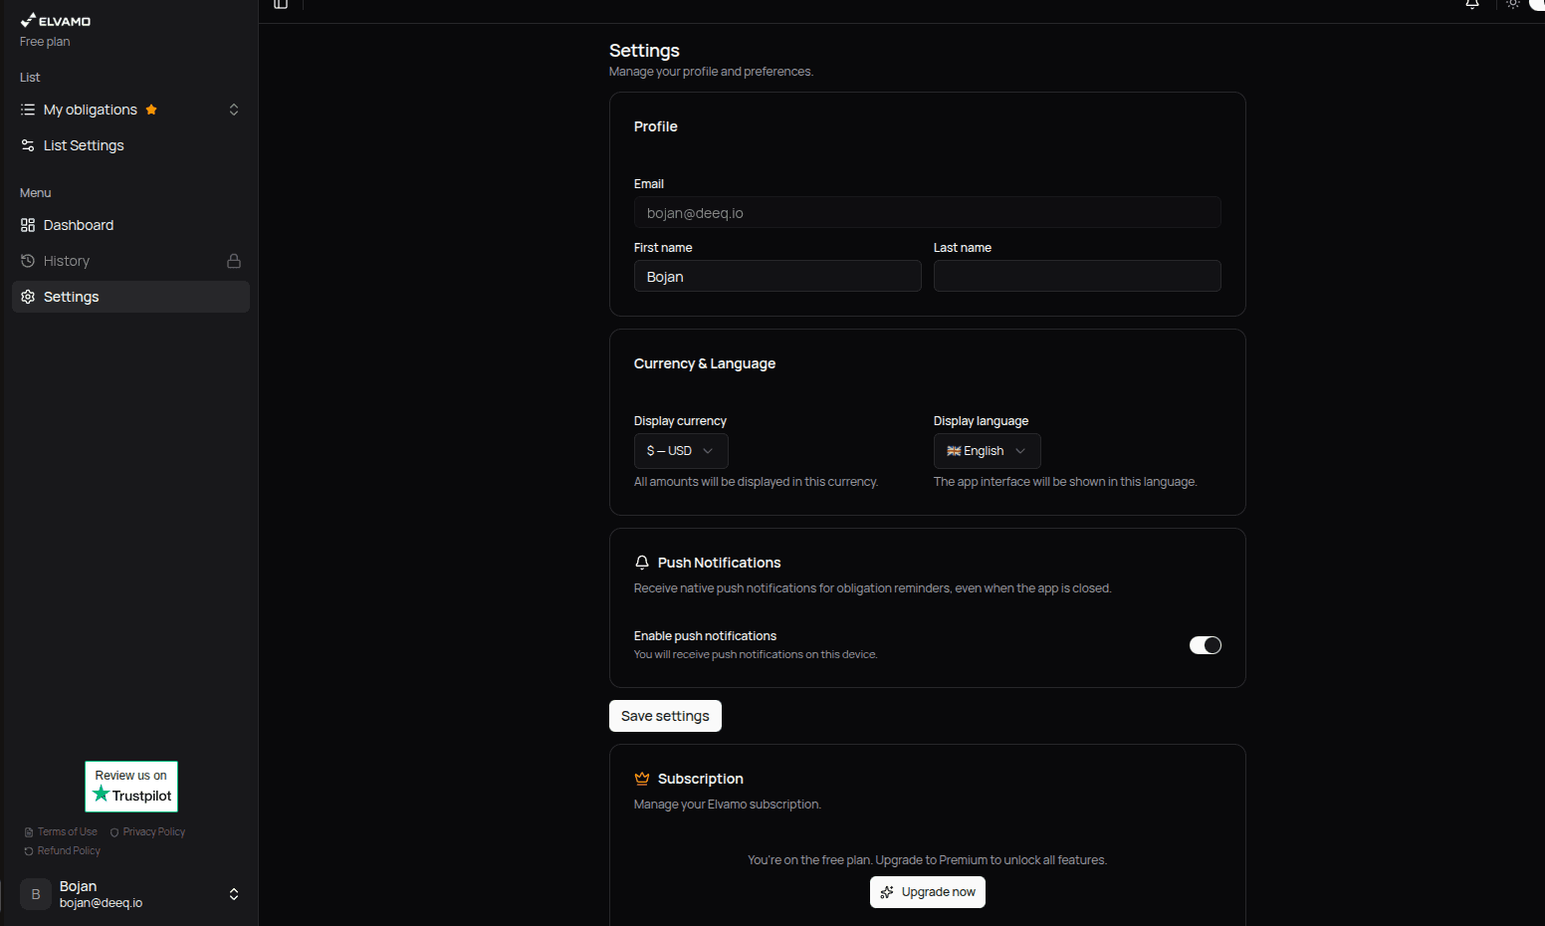The height and width of the screenshot is (926, 1545).
Task: Toggle the light mode sun icon
Action: (x=1512, y=5)
